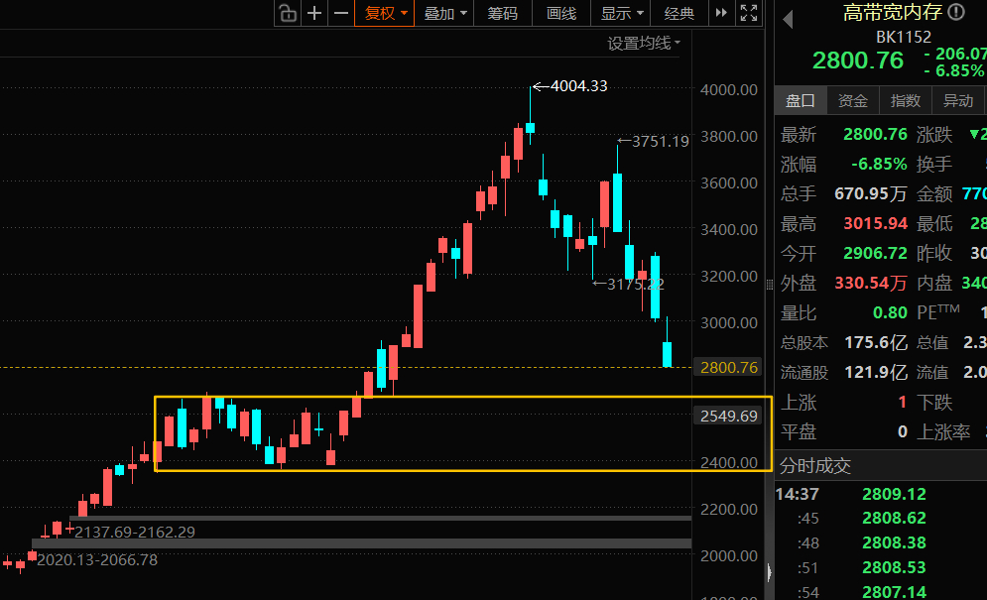
Task: Open the 设置均线 dropdown
Action: (x=644, y=43)
